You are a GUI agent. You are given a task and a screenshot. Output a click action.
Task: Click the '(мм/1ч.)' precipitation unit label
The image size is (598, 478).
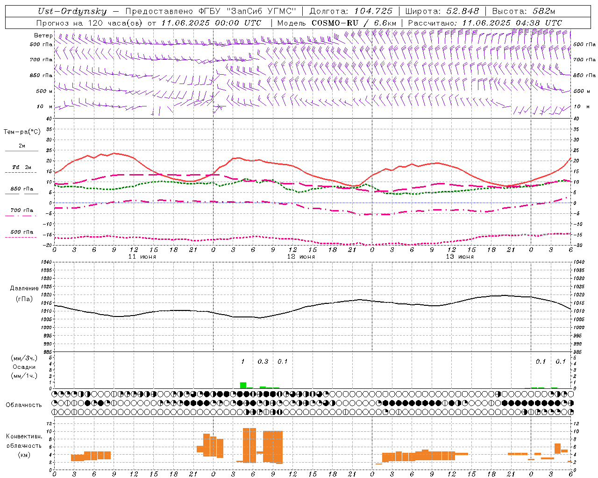tap(24, 376)
